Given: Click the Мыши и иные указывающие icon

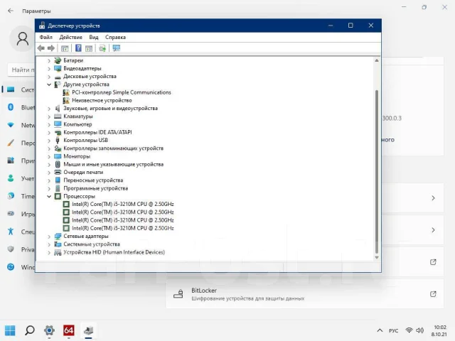Looking at the screenshot, I should pos(58,164).
